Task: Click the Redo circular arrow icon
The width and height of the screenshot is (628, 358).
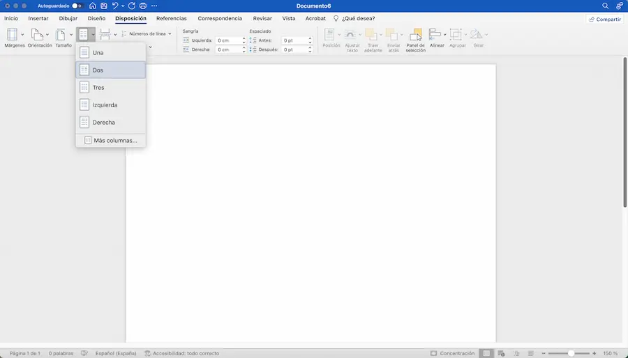Action: pyautogui.click(x=132, y=6)
